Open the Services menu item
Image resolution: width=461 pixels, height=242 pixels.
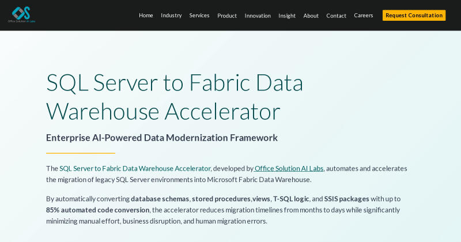[199, 16]
